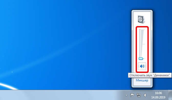
Task: Click the speaker volume tray icon
Action: pyautogui.click(x=145, y=95)
